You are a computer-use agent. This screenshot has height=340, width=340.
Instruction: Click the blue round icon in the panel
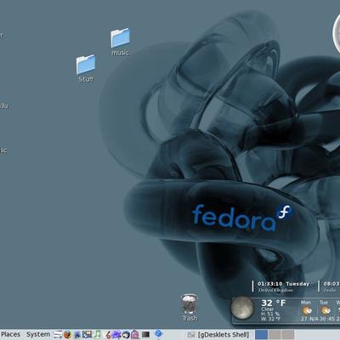(x=159, y=333)
